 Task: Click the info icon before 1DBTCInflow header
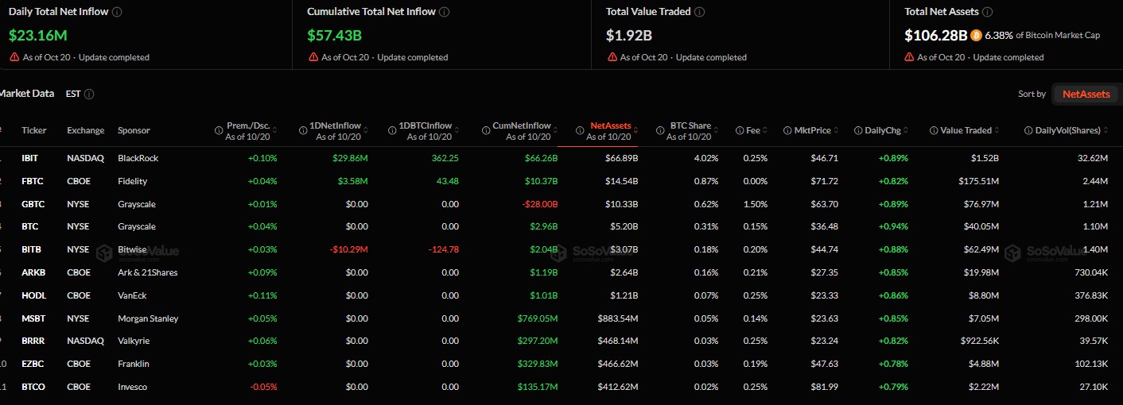[392, 130]
